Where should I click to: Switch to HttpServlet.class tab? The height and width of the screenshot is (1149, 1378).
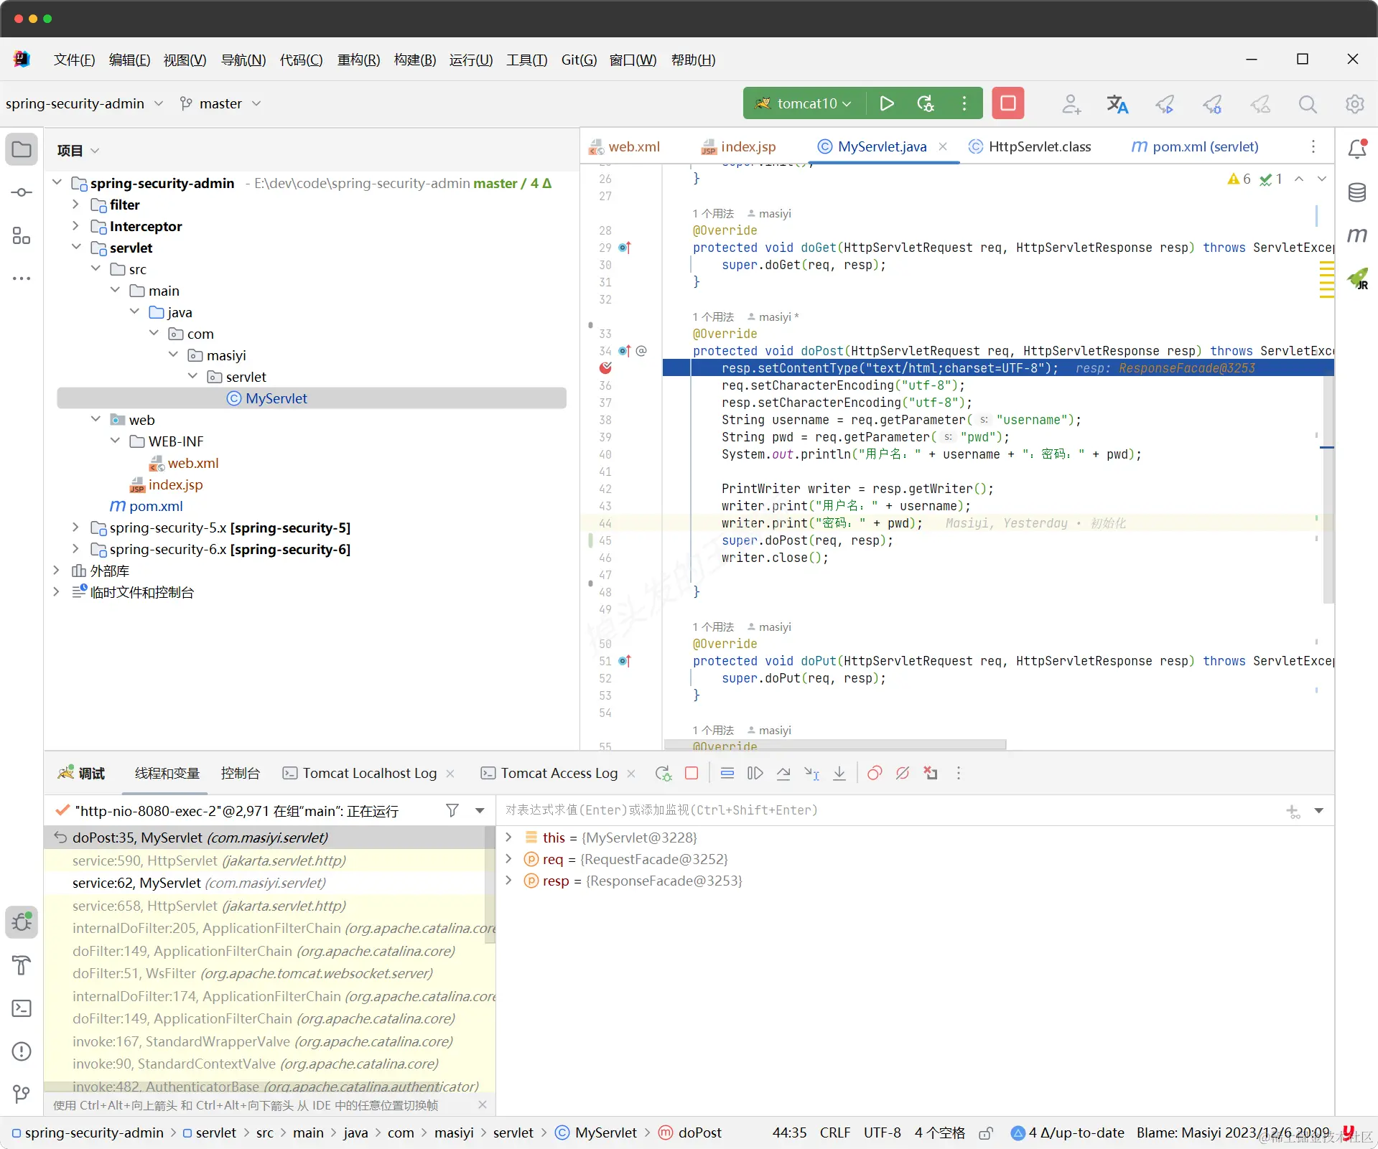click(1030, 146)
